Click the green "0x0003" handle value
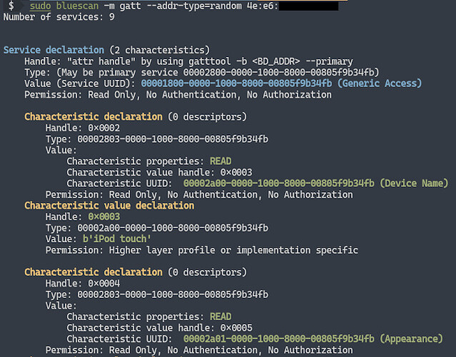Viewport: 456px width, 357px height. coord(104,216)
